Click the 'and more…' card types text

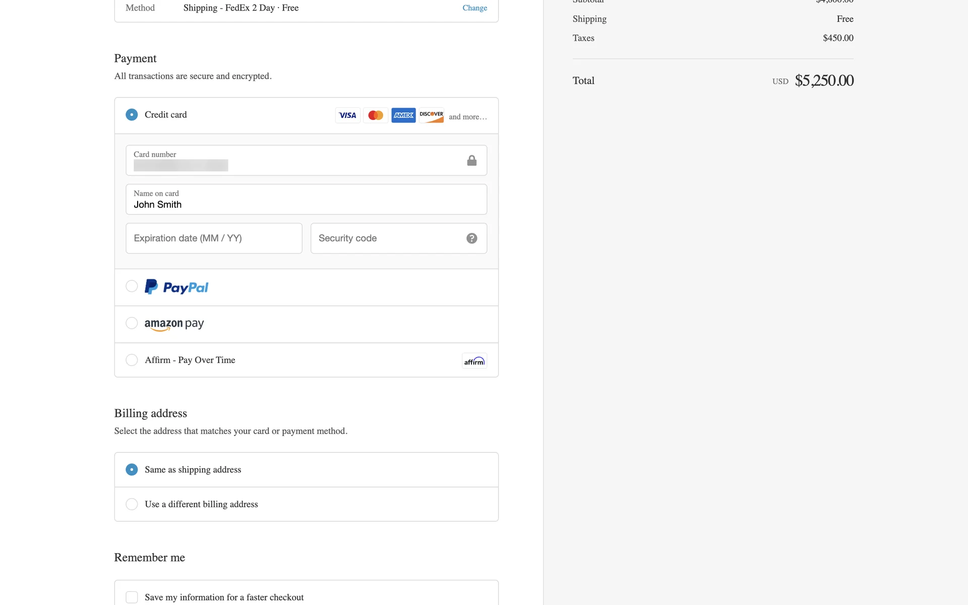[x=467, y=117]
